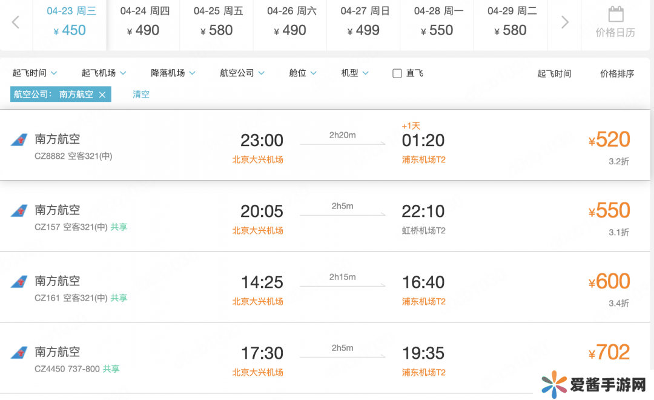Image resolution: width=654 pixels, height=400 pixels.
Task: Click 清空 to clear all filters
Action: click(x=141, y=95)
